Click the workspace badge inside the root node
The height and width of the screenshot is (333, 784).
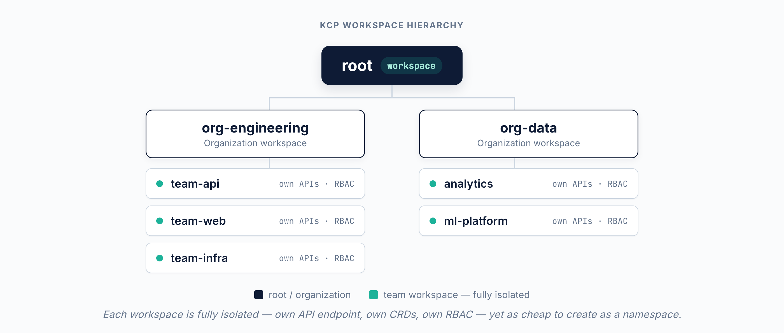click(x=412, y=65)
